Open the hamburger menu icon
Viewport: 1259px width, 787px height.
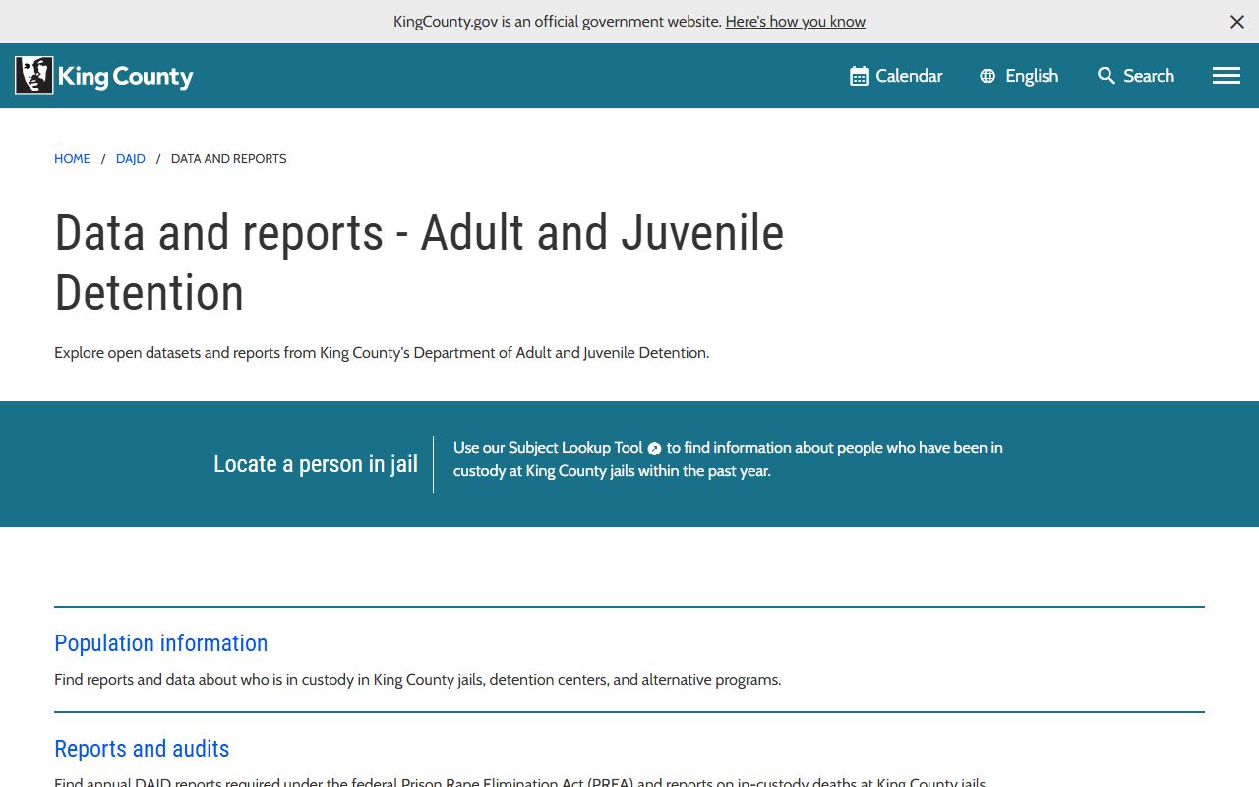1226,76
